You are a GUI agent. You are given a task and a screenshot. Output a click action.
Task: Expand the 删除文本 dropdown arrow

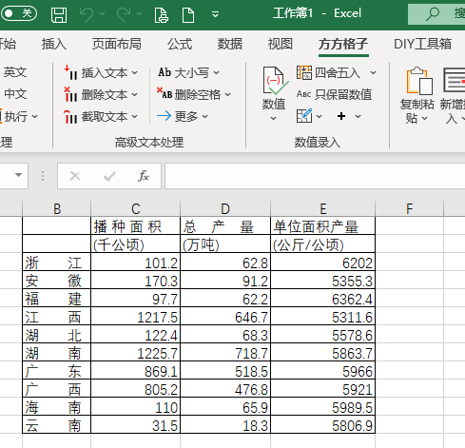pos(135,95)
